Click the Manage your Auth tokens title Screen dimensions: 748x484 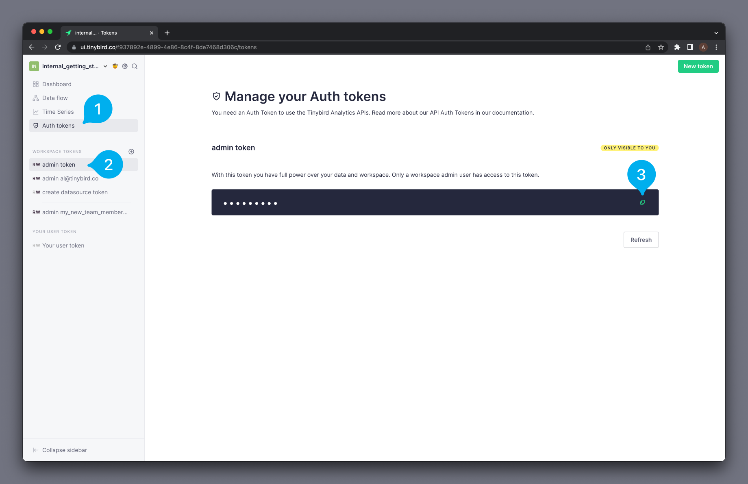pyautogui.click(x=305, y=96)
